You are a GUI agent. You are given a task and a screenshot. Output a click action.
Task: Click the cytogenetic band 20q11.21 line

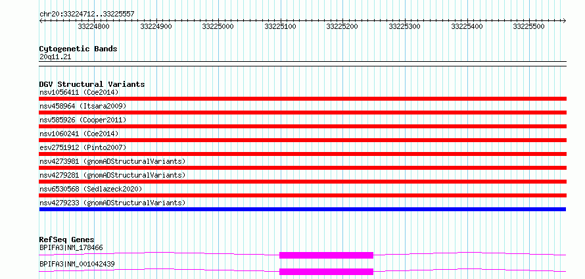[x=302, y=63]
